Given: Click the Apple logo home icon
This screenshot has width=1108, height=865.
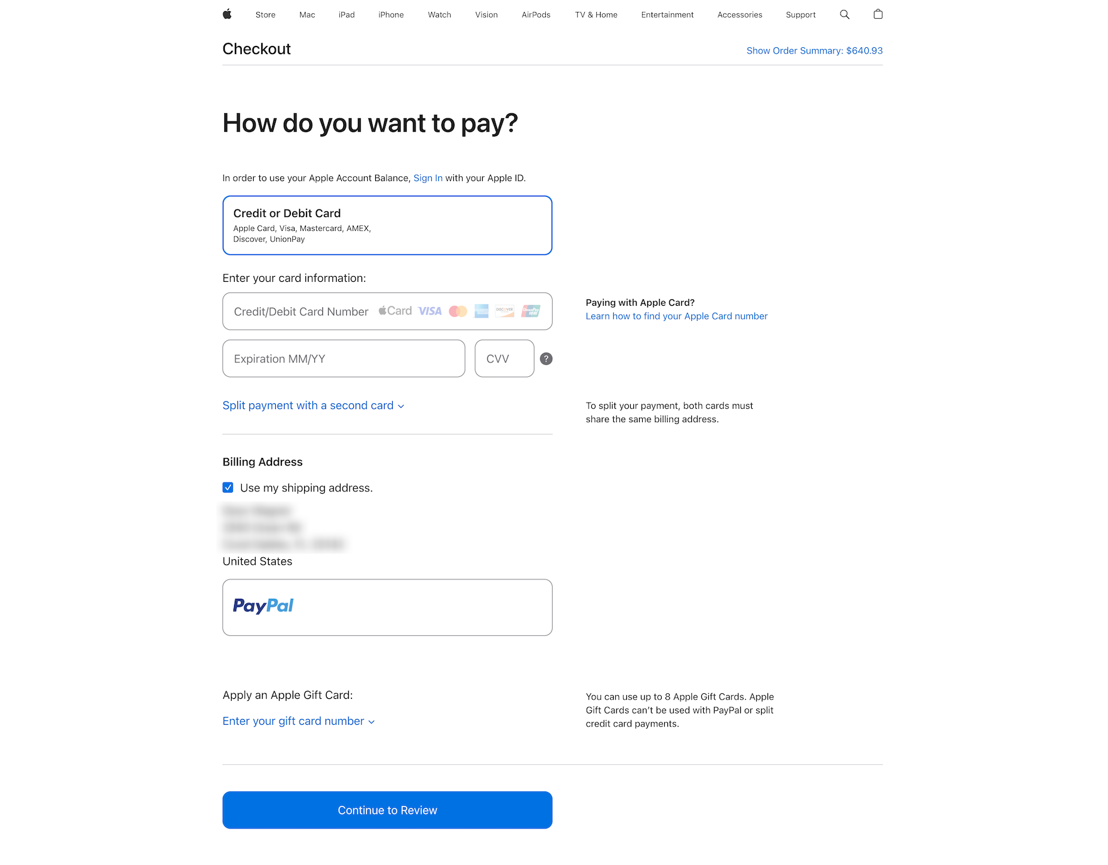Looking at the screenshot, I should (x=227, y=14).
